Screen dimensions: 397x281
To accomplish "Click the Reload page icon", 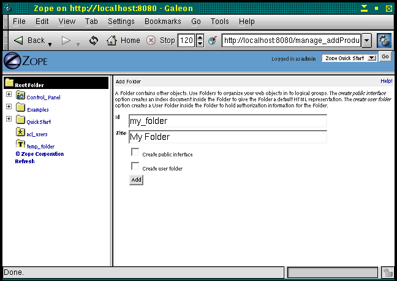I will (x=94, y=40).
